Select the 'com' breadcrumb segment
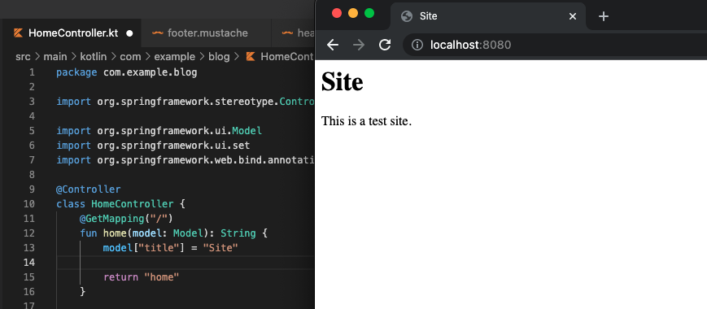The image size is (707, 309). click(x=130, y=56)
